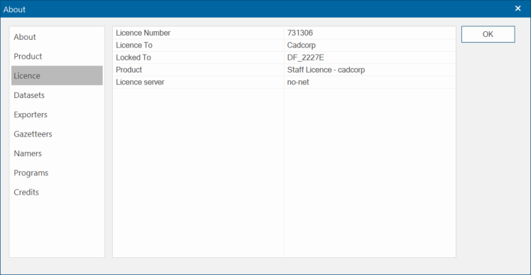Select the Licence sidebar item

pos(57,75)
